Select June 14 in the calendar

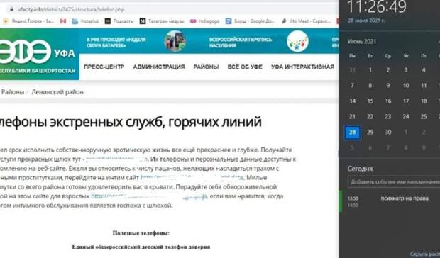click(x=352, y=101)
